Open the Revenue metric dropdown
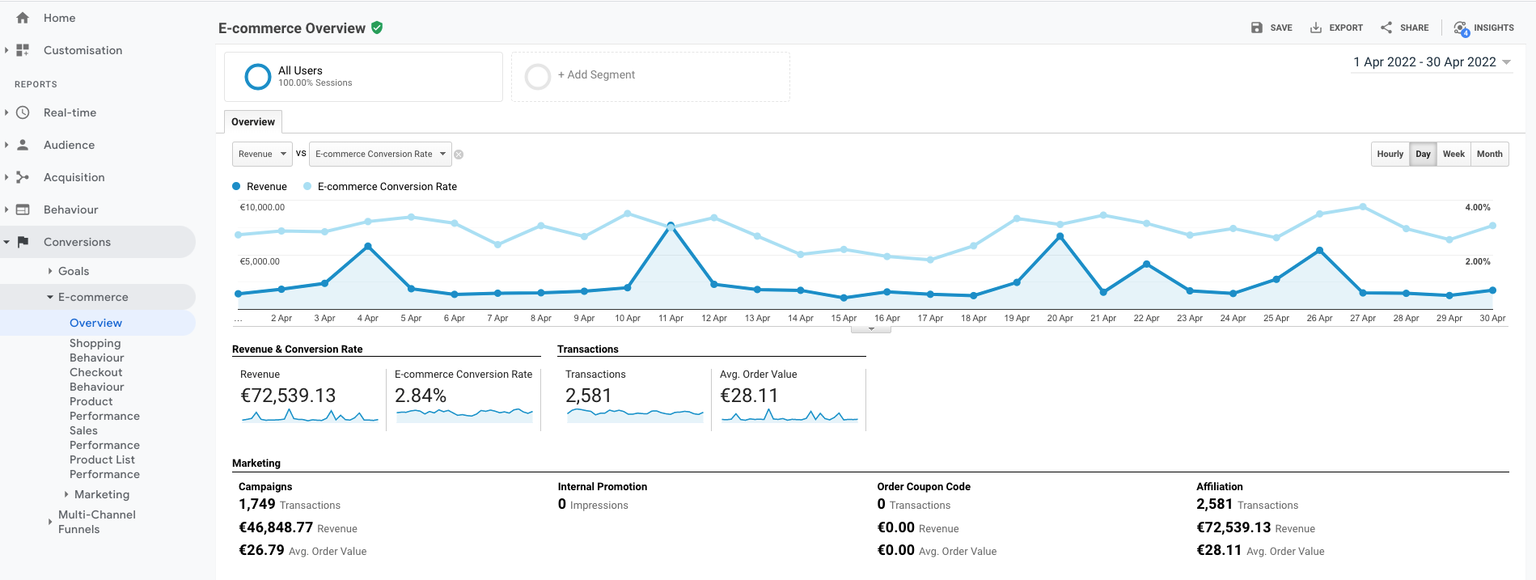This screenshot has width=1536, height=580. (x=263, y=154)
